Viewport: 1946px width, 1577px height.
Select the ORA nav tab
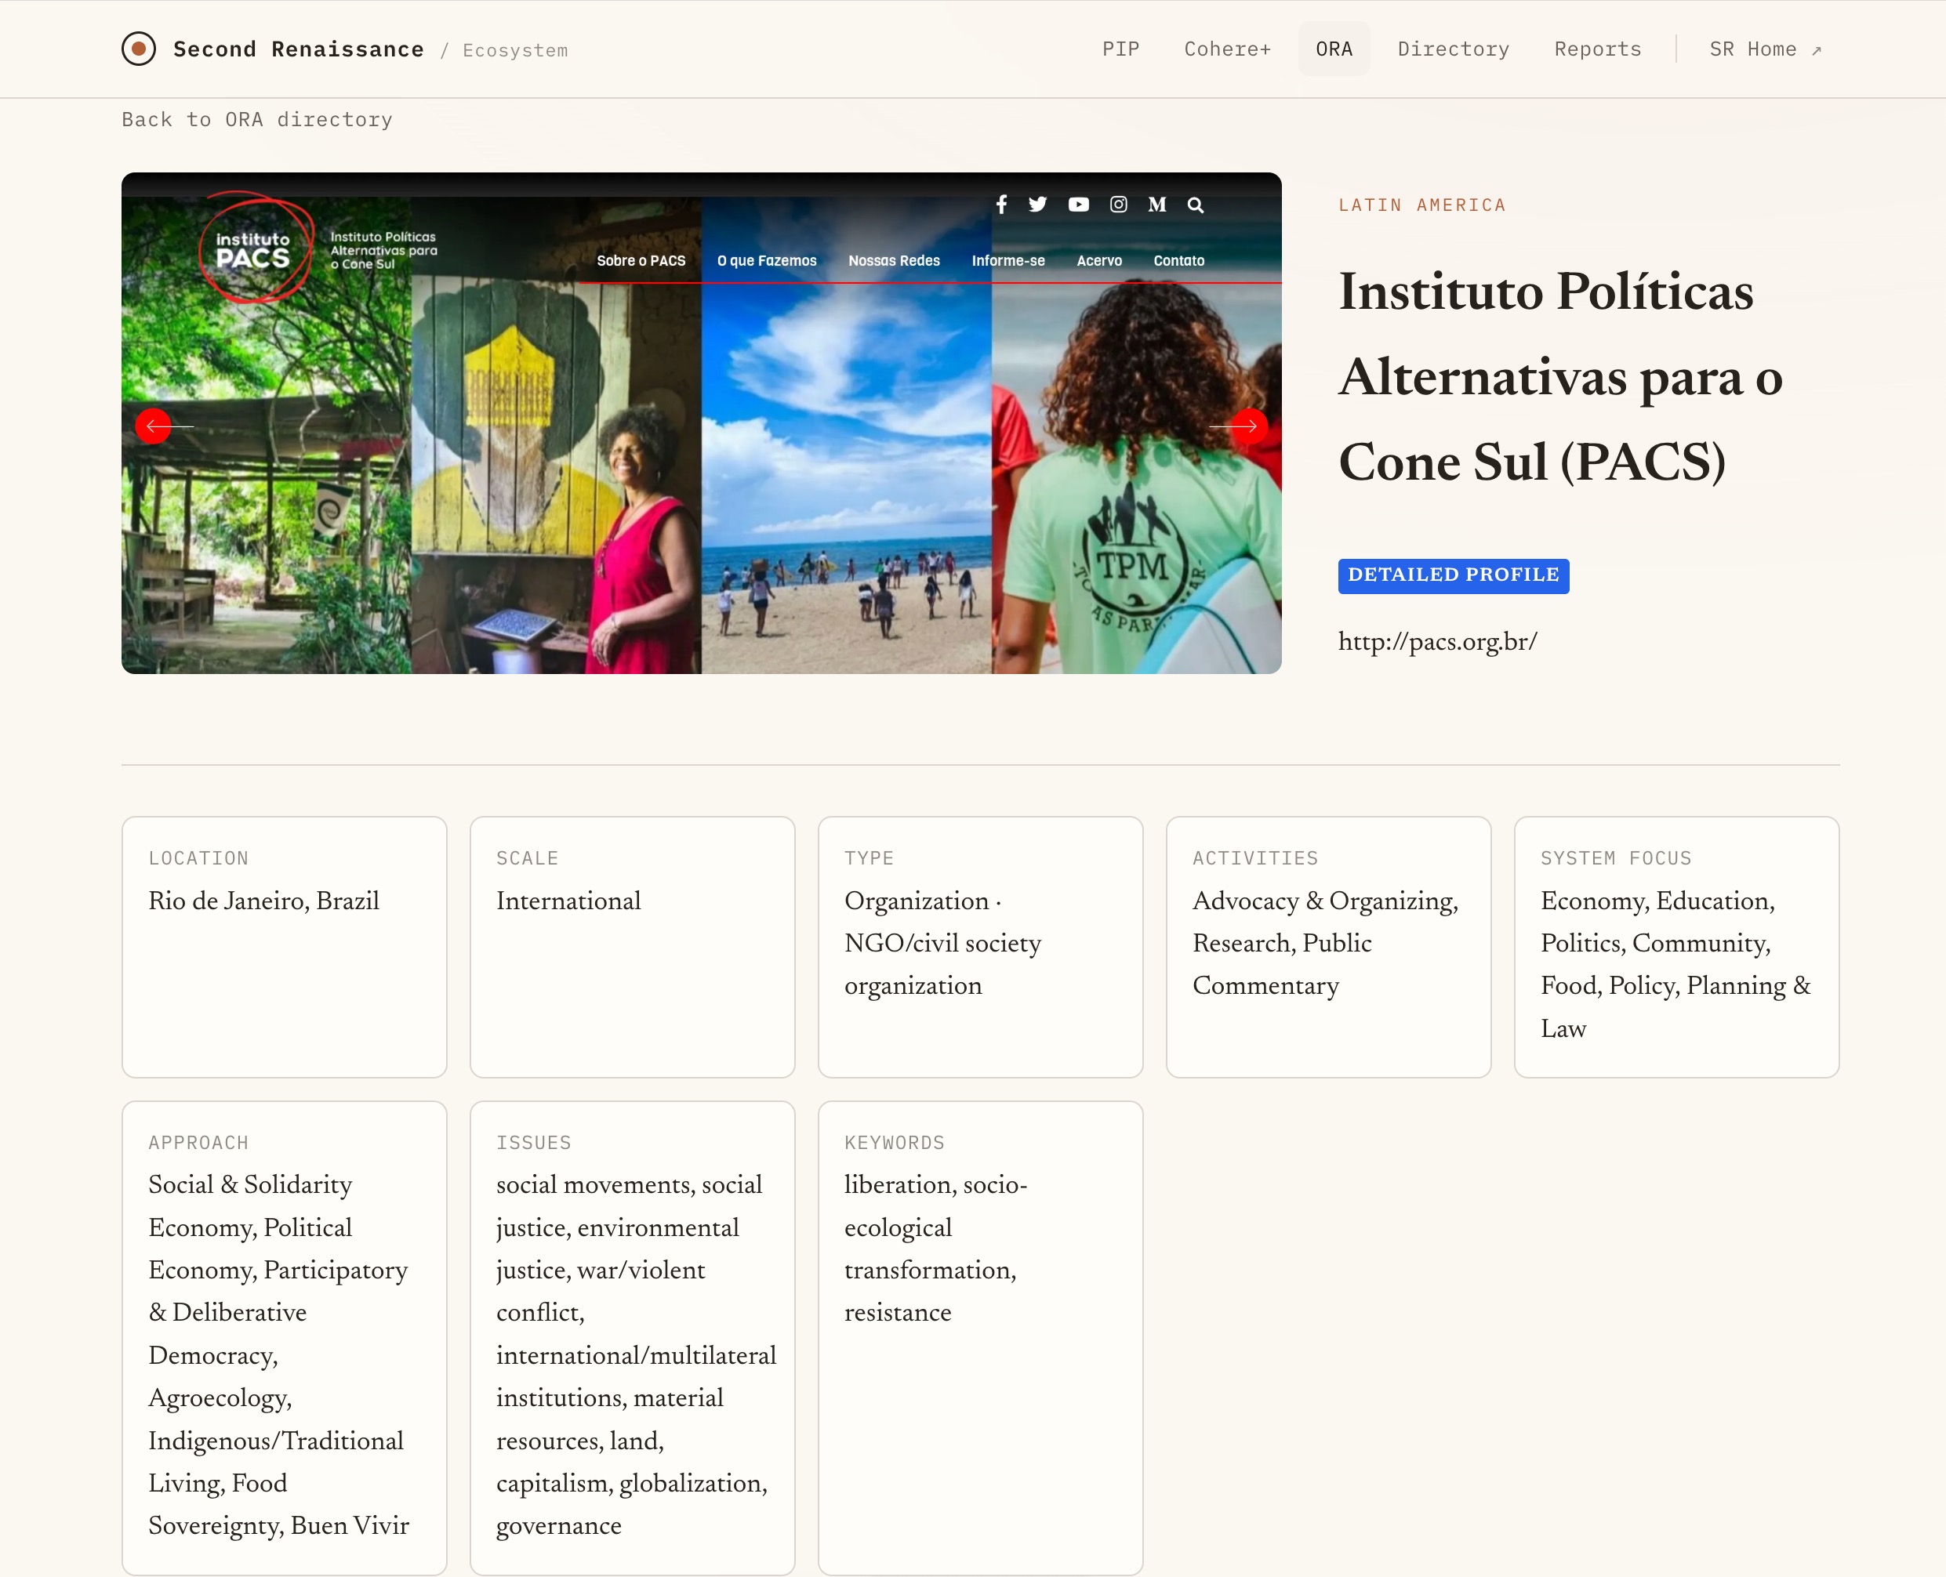click(x=1334, y=49)
